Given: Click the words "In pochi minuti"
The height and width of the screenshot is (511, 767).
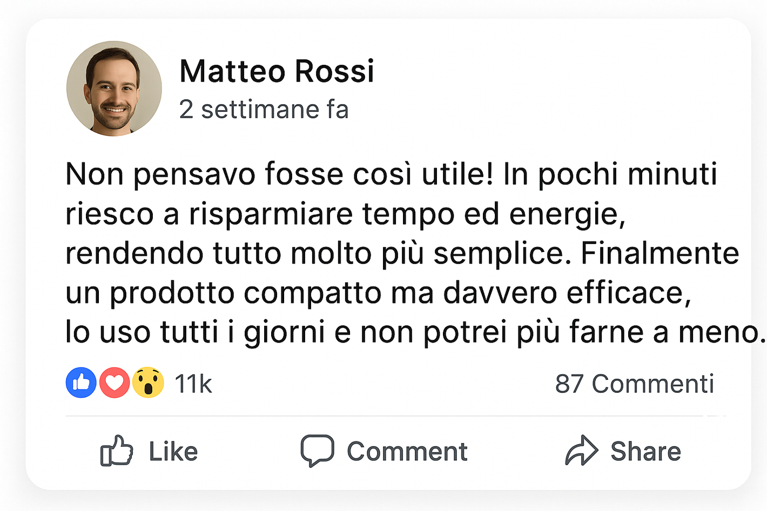Looking at the screenshot, I should [x=610, y=175].
